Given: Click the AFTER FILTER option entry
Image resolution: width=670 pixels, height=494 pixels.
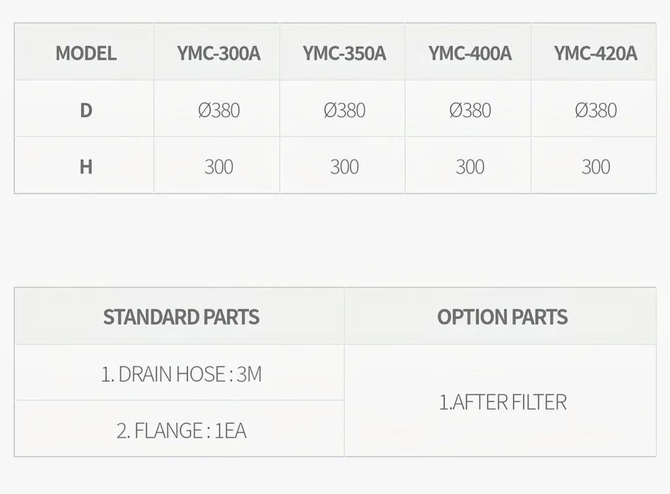Looking at the screenshot, I should coord(502,402).
